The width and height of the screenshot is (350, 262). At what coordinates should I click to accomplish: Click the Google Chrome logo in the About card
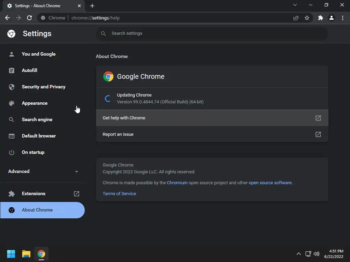click(x=108, y=76)
